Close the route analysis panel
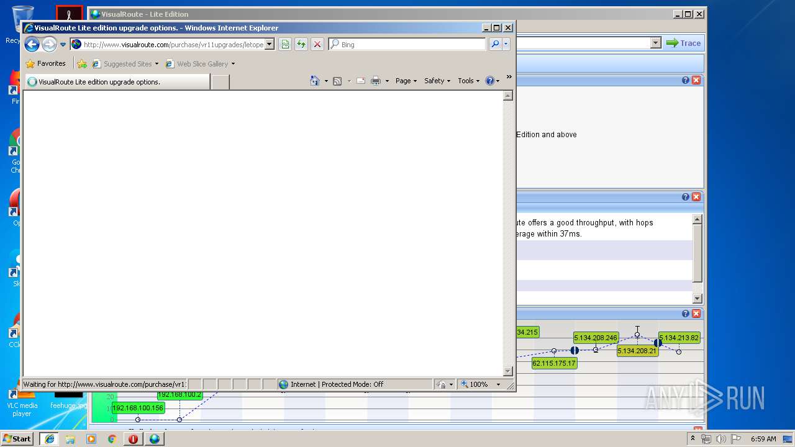Image resolution: width=795 pixels, height=447 pixels. (x=696, y=197)
